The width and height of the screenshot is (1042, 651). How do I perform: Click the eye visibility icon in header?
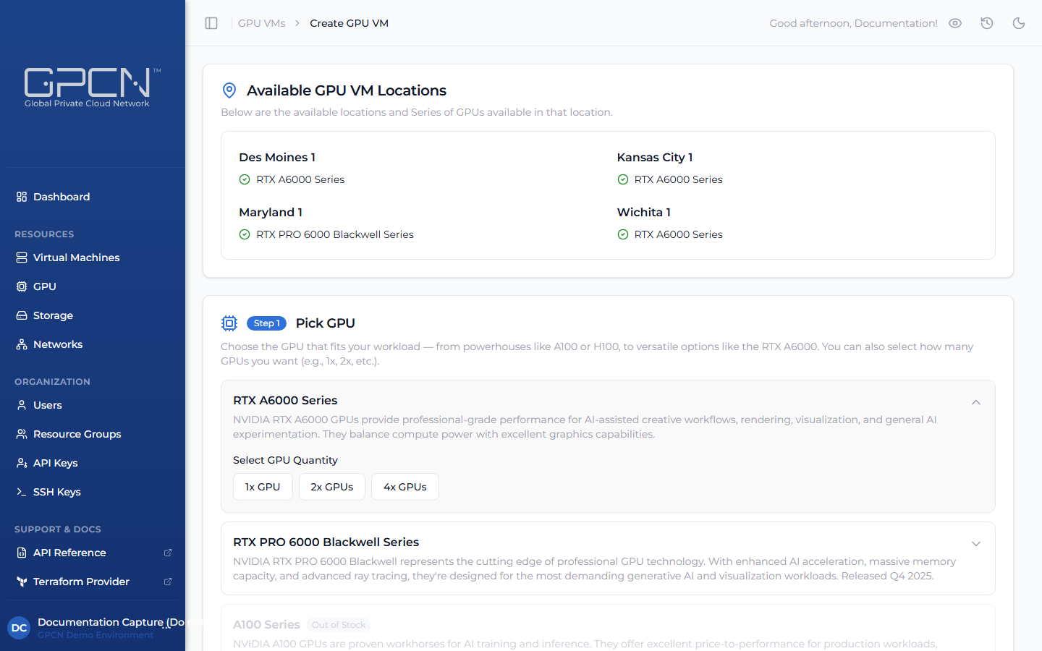(955, 23)
